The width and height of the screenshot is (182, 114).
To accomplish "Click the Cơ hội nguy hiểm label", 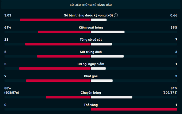I will tap(91, 64).
